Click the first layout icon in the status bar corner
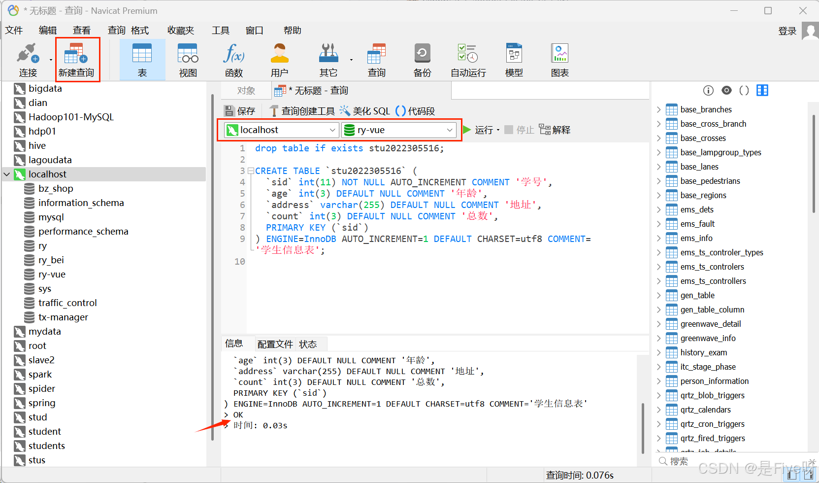 pyautogui.click(x=791, y=475)
